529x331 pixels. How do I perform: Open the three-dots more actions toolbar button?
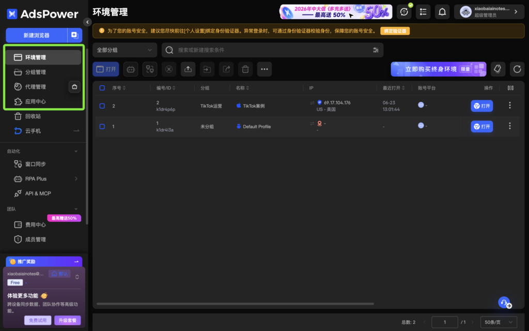coord(264,69)
